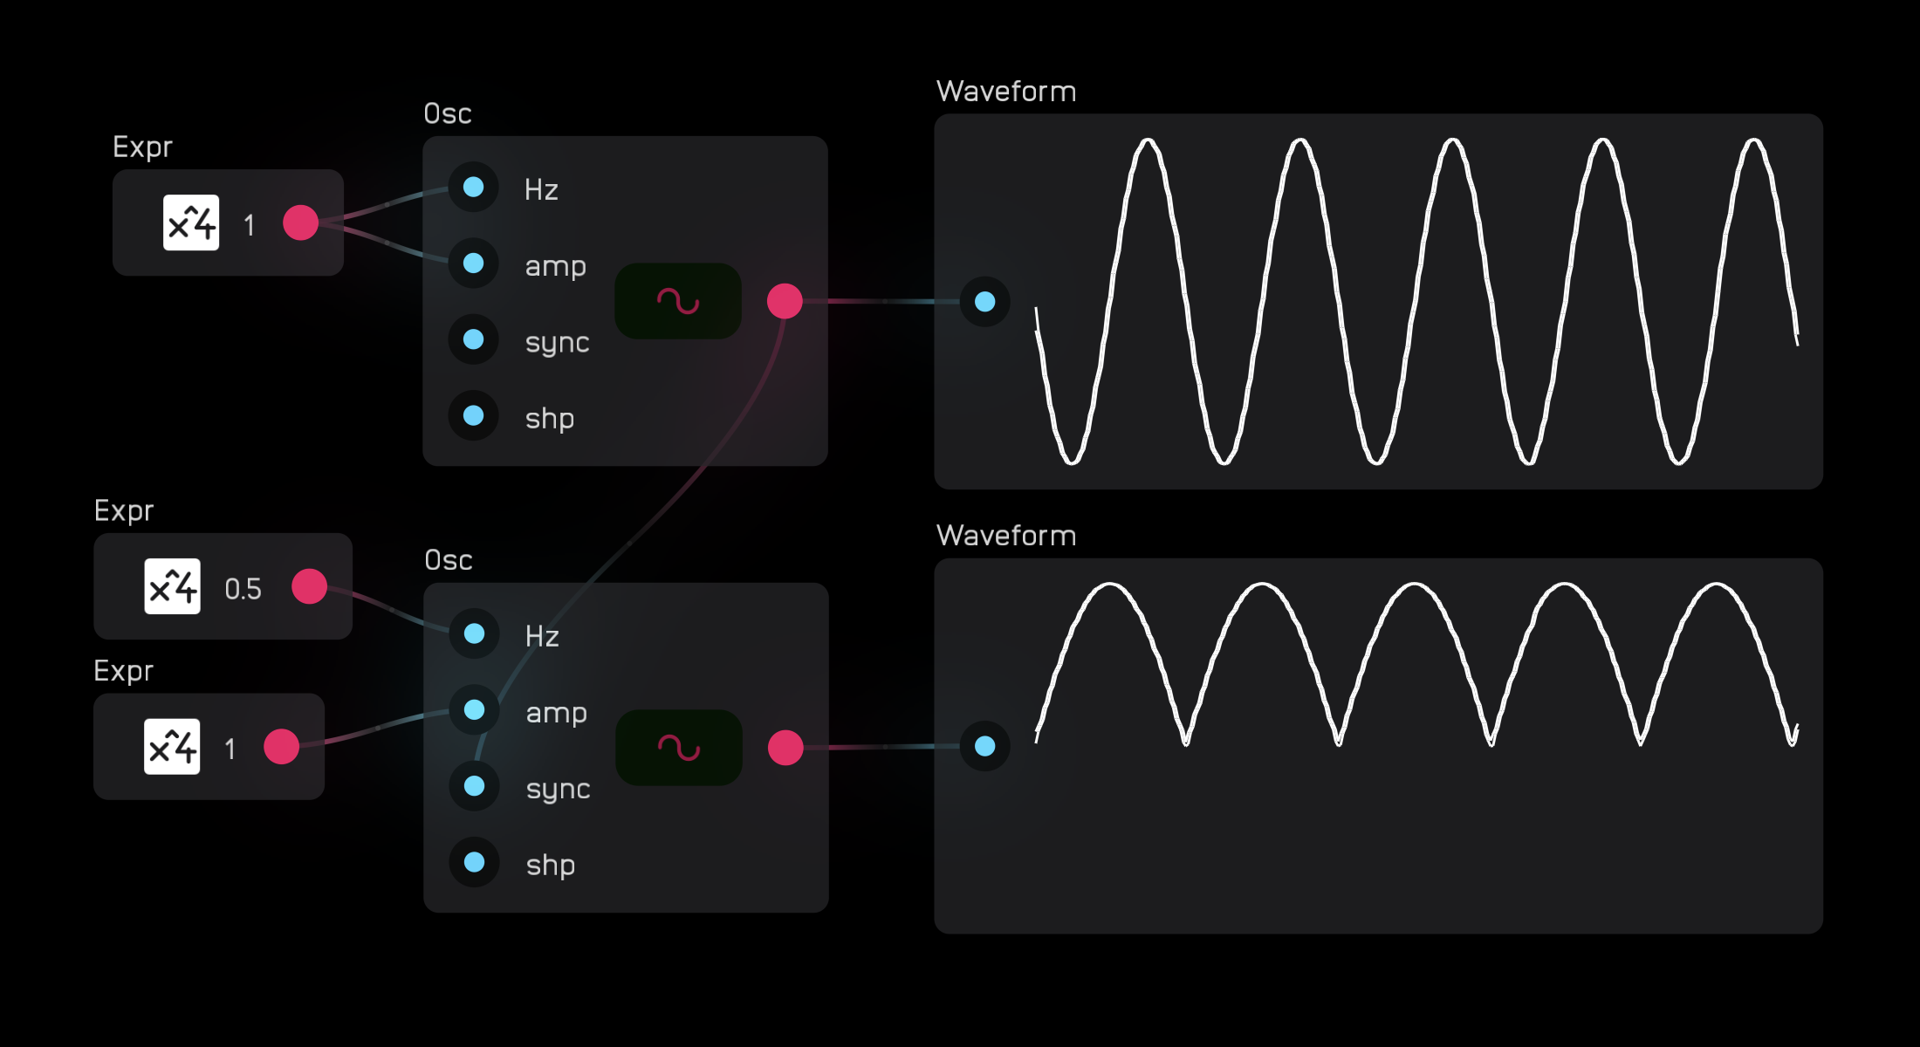Click the top Osc sync input port
The height and width of the screenshot is (1047, 1920).
(x=474, y=339)
